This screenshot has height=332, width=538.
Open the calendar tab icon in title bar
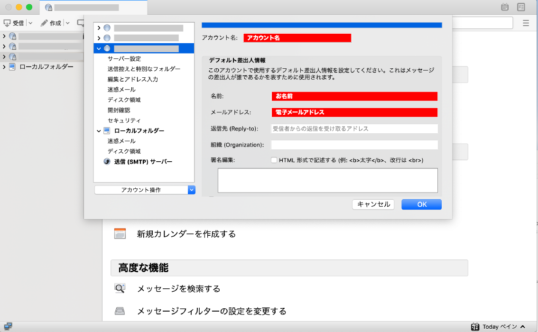505,7
